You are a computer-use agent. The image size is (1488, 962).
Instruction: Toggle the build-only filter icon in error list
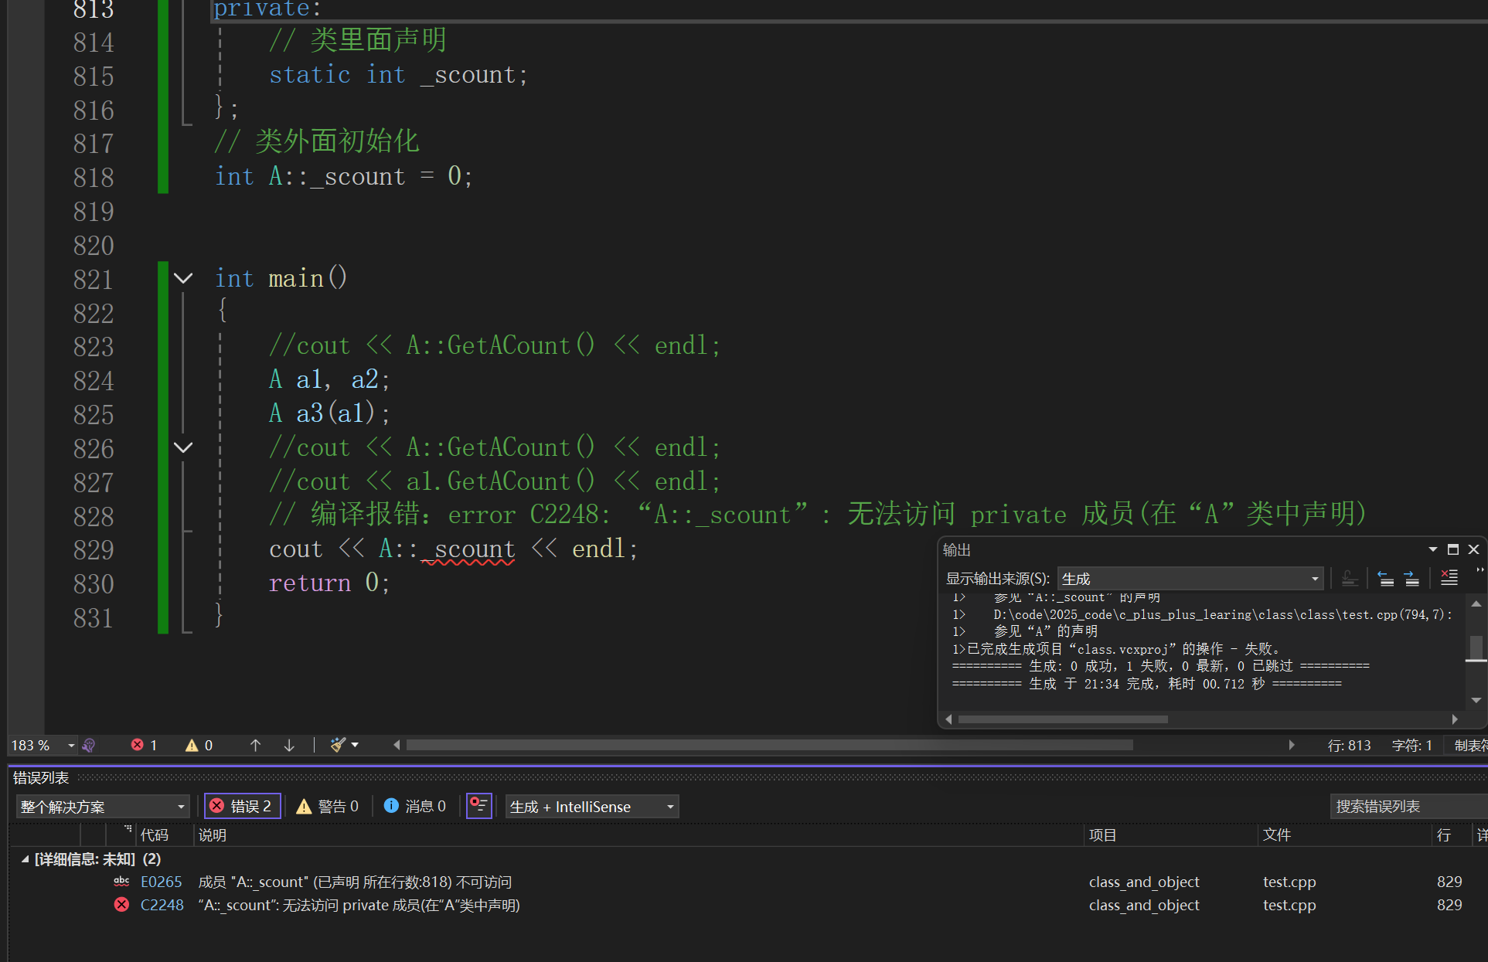(x=479, y=806)
